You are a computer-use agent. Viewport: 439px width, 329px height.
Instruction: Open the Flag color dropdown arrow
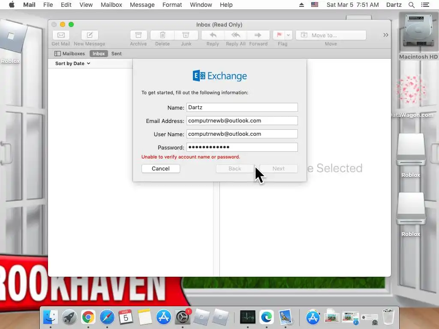point(289,35)
